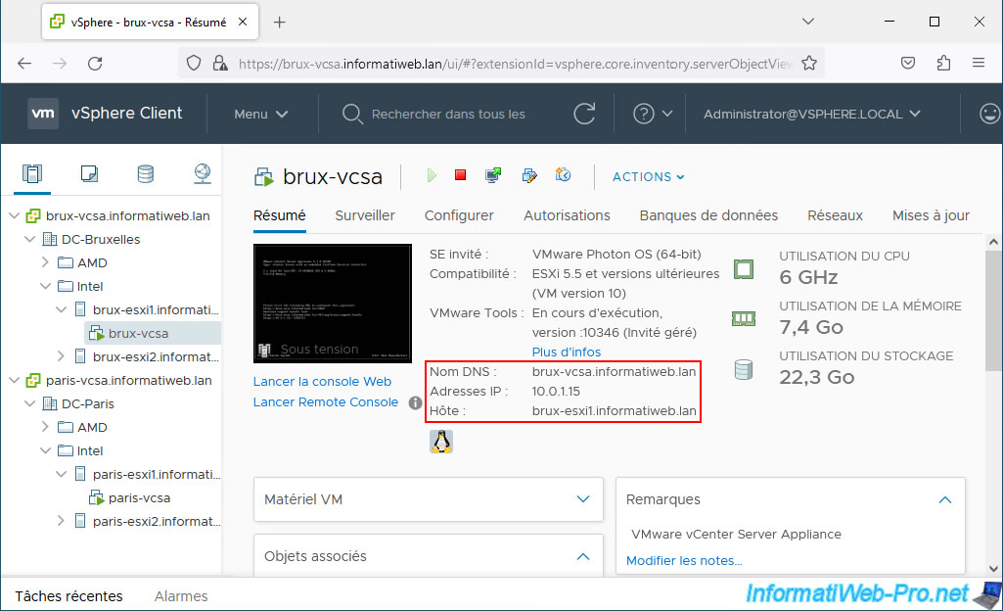This screenshot has height=611, width=1003.
Task: Save page to Pocket icon
Action: tap(908, 63)
